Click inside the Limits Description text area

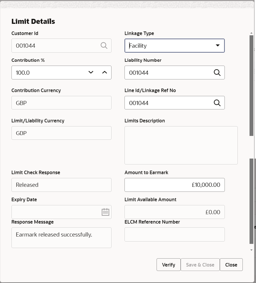click(181, 145)
